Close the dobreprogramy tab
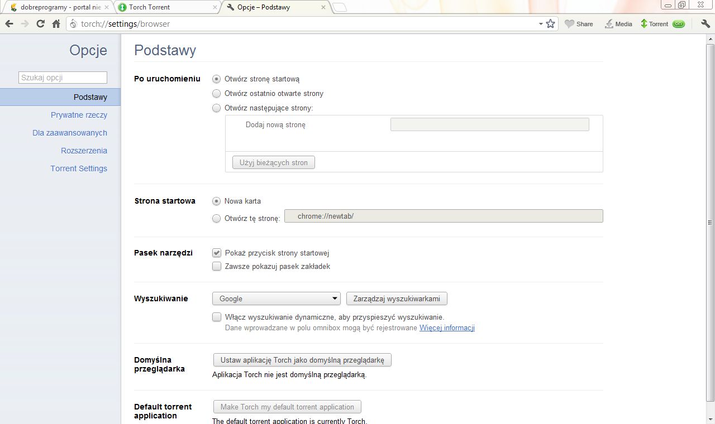The image size is (715, 424). pos(107,7)
